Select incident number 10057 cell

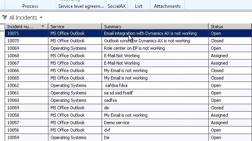[26, 123]
